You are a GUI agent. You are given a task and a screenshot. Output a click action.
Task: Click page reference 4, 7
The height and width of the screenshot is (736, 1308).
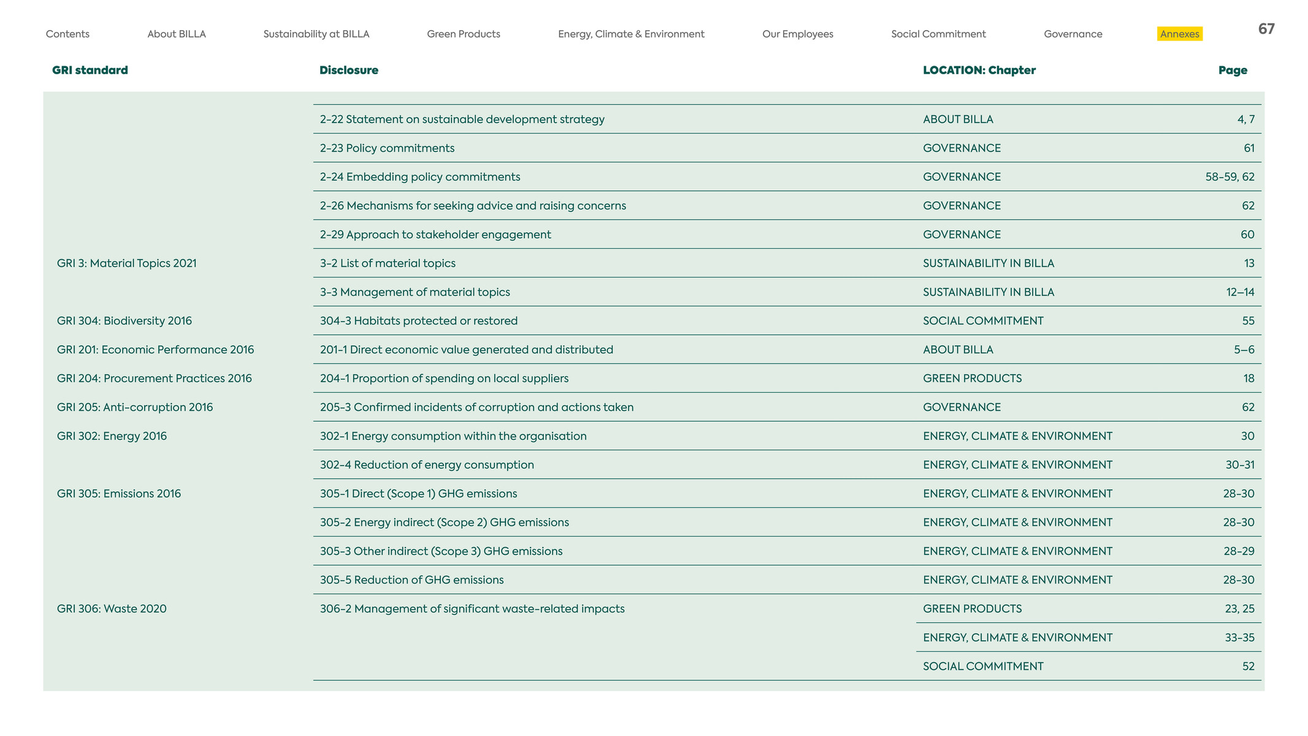coord(1246,119)
